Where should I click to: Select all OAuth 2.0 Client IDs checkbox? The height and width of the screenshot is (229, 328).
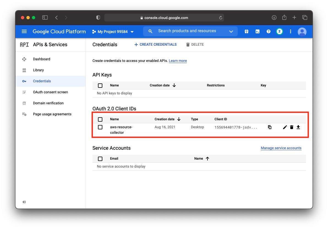[100, 119]
